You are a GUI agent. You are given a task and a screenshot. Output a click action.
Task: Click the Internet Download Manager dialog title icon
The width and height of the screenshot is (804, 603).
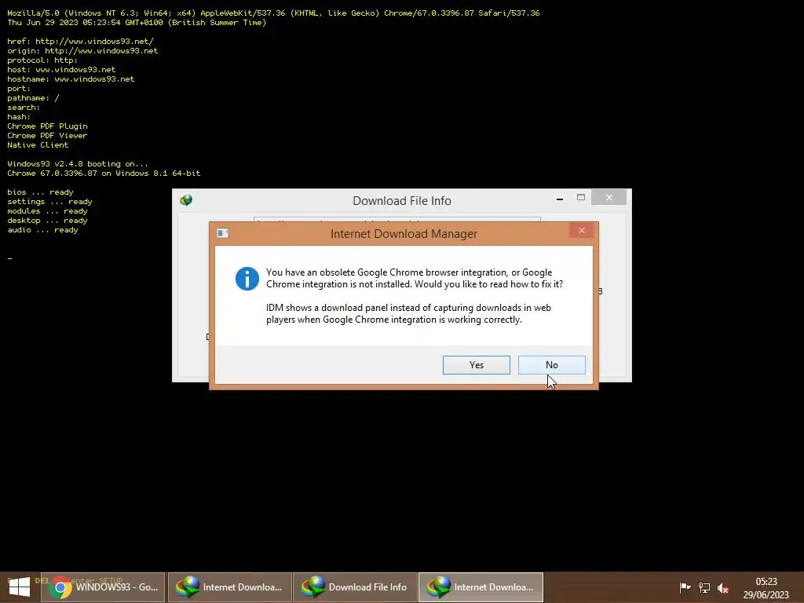click(x=222, y=233)
